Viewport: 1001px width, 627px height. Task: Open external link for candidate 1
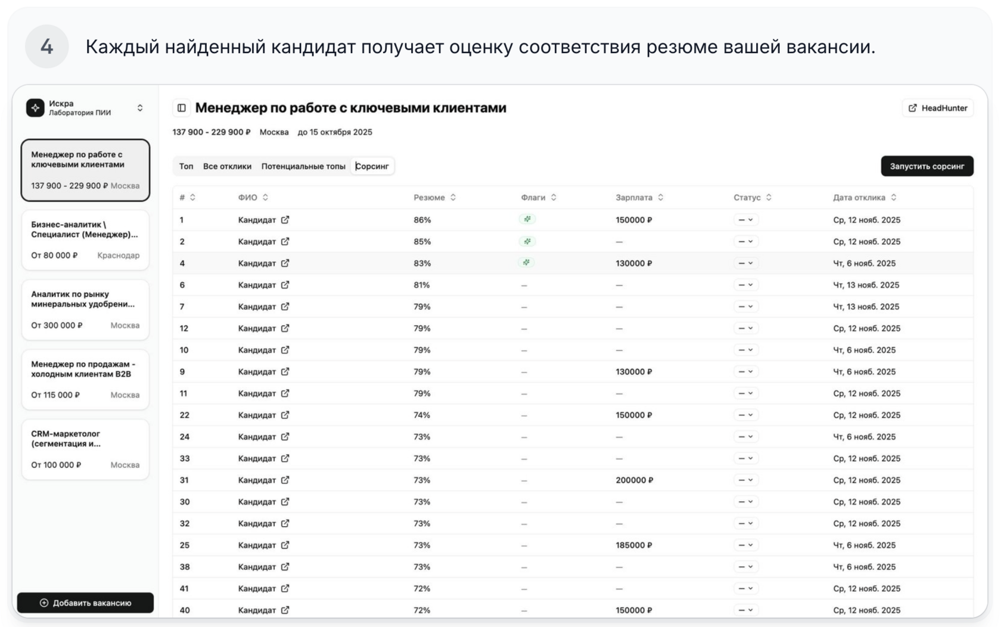coord(285,220)
